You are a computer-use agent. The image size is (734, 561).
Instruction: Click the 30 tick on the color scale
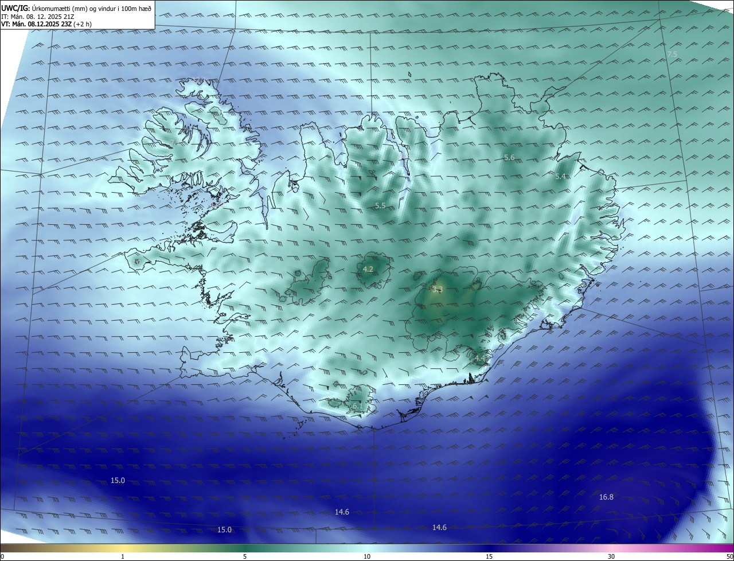click(611, 556)
